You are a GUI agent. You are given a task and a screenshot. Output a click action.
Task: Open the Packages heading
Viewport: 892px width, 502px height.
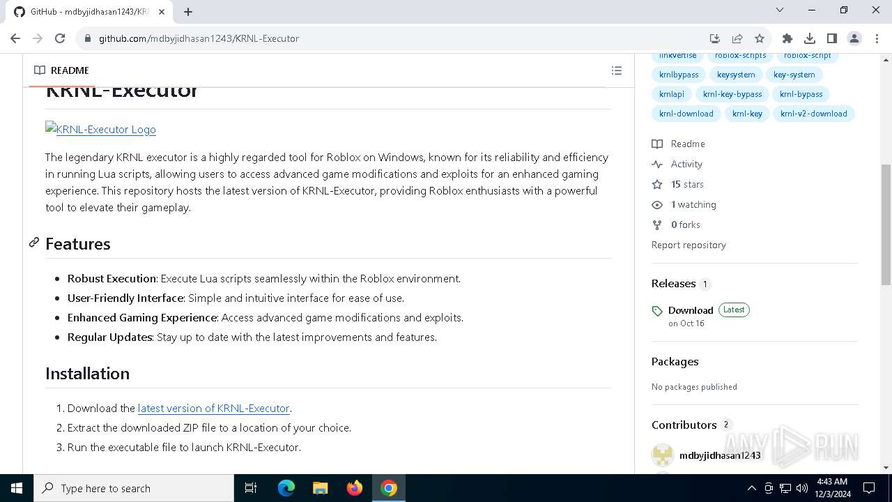pyautogui.click(x=675, y=361)
